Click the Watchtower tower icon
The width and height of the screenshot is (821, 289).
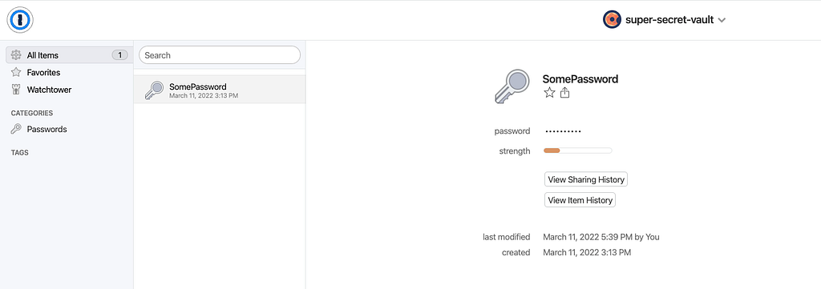(x=16, y=90)
